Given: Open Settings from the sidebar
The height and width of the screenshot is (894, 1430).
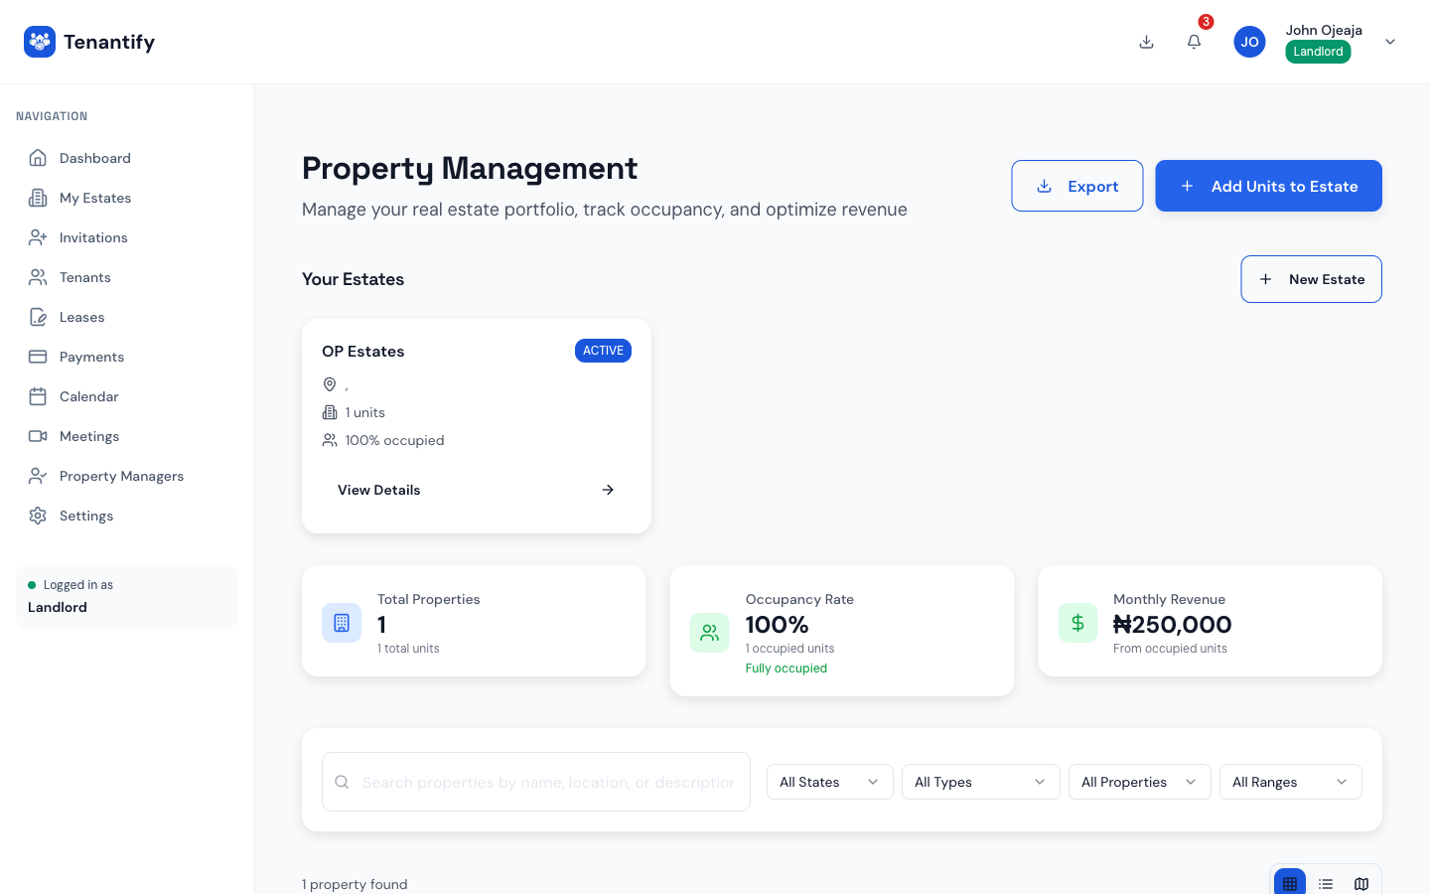Looking at the screenshot, I should click(127, 516).
